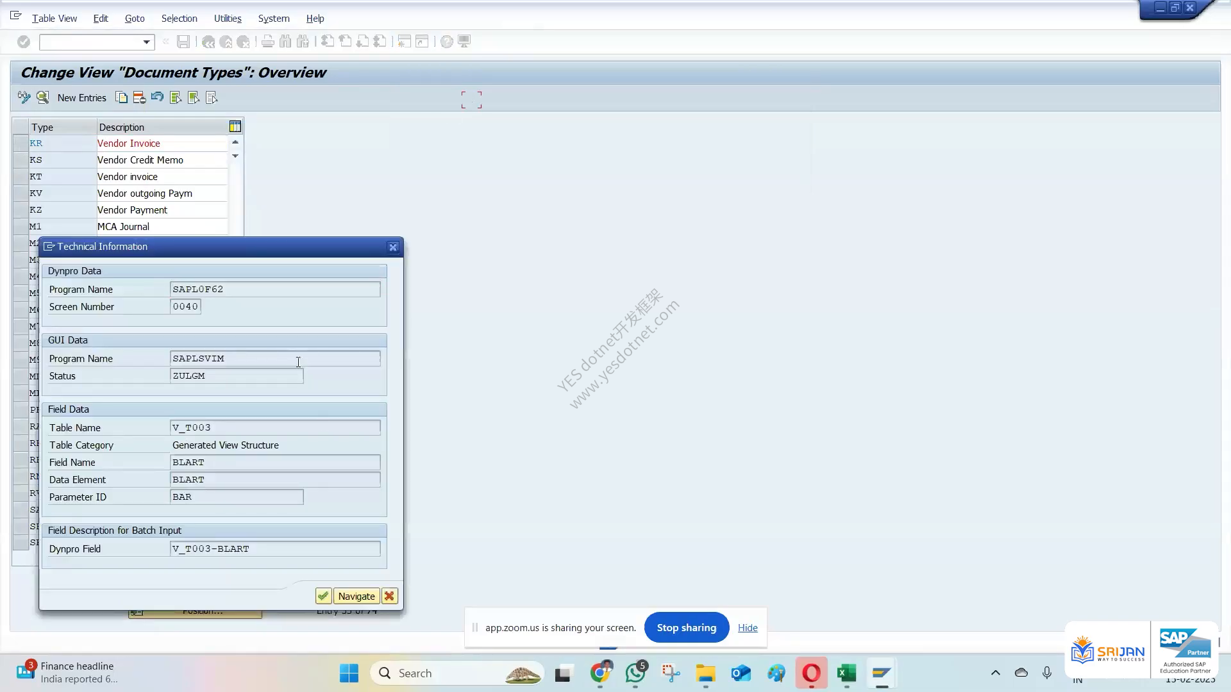Click the table scroll down arrow
1231x692 pixels.
pos(235,156)
